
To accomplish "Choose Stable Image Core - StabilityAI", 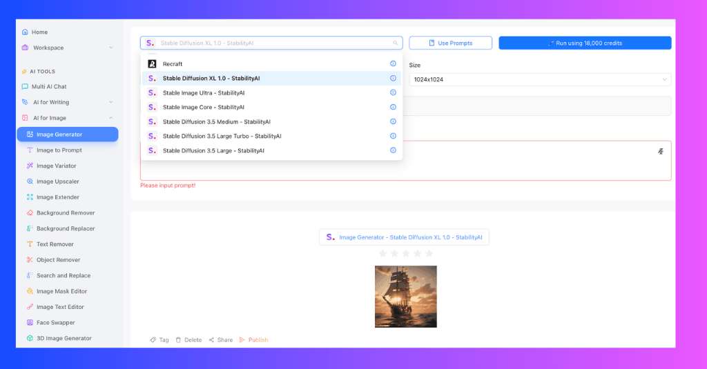I will coord(271,107).
